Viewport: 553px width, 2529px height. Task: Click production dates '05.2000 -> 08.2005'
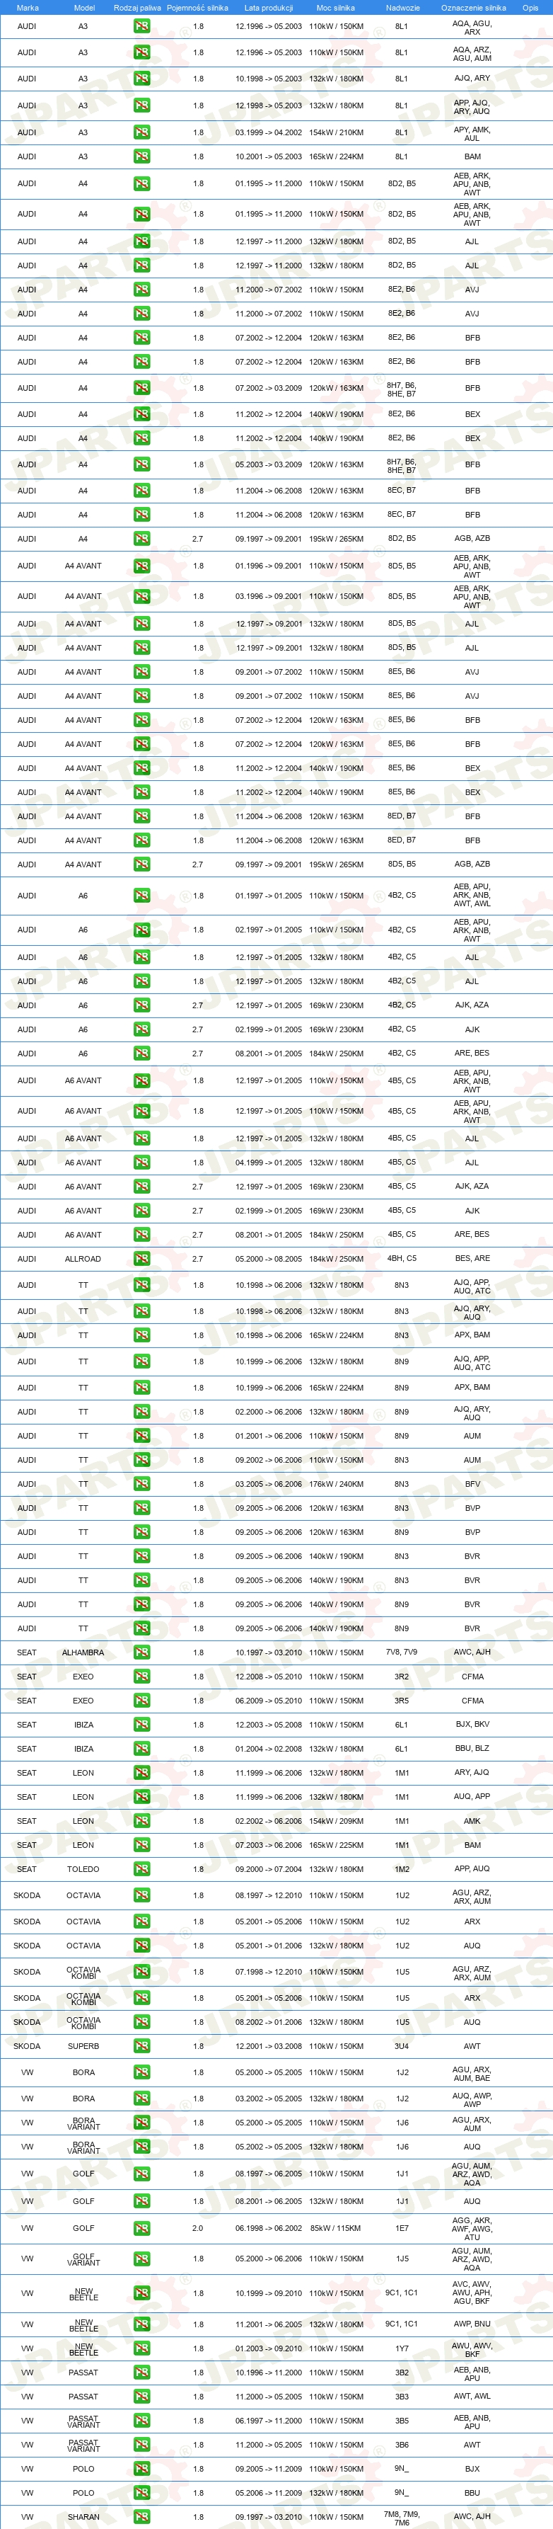coord(269,1259)
